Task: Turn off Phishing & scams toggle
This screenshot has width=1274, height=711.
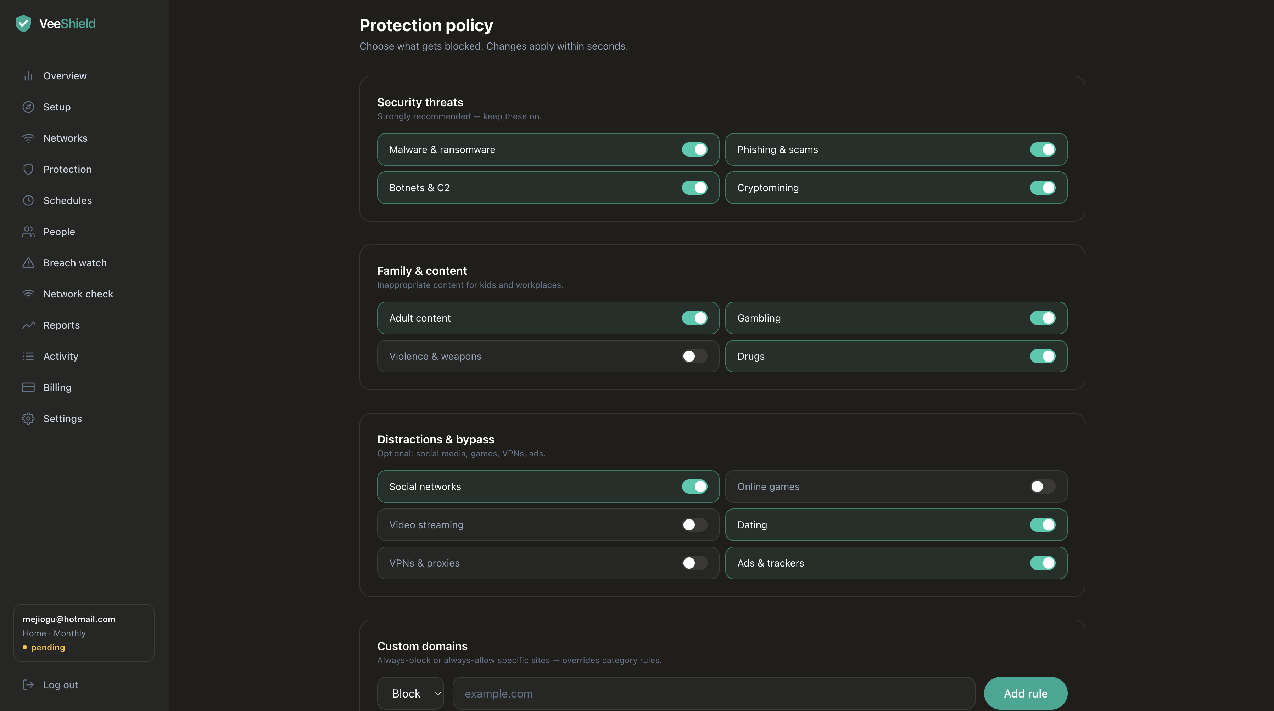Action: point(1043,149)
